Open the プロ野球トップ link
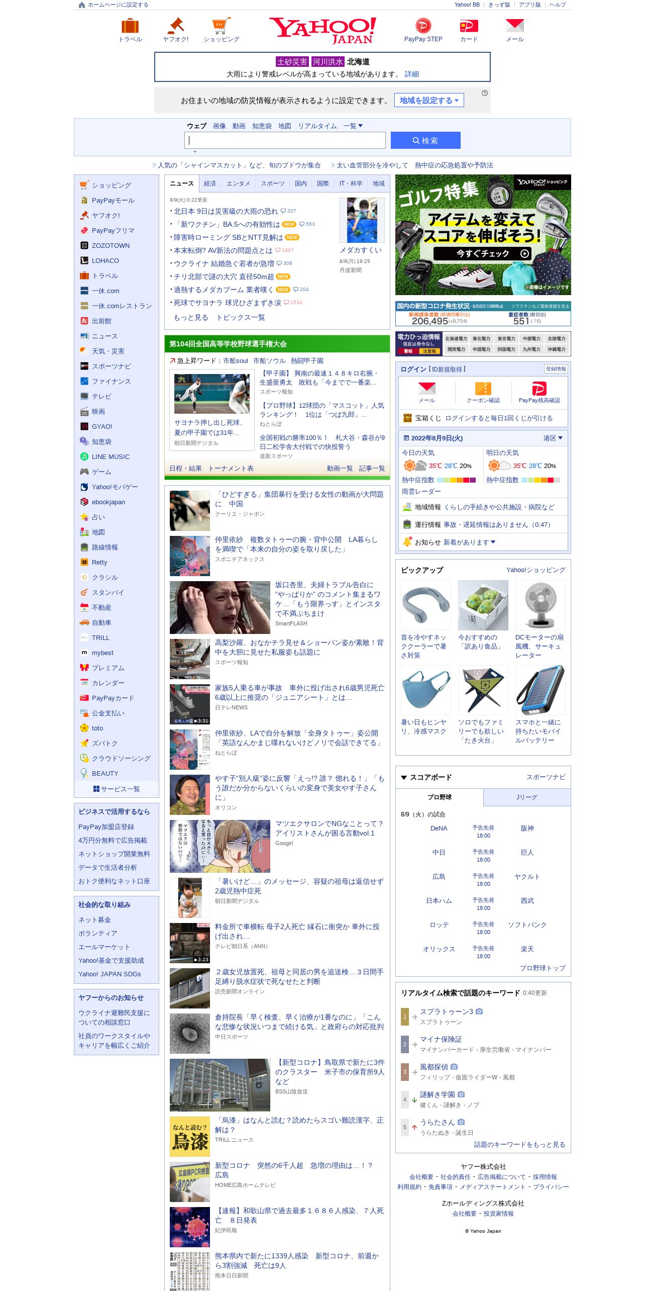The image size is (645, 1291). point(543,968)
